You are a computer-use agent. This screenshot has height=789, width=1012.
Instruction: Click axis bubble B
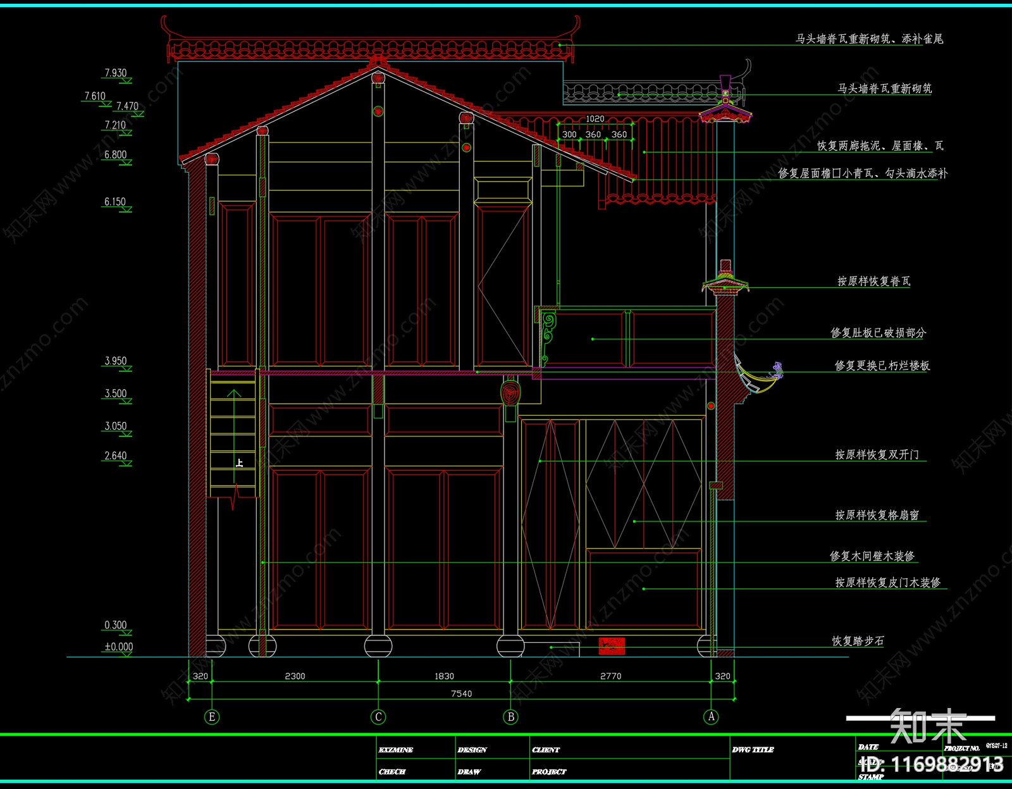[x=511, y=717]
